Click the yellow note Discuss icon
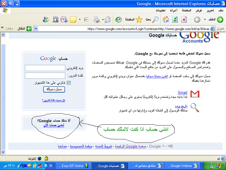The image size is (226, 170). pyautogui.click(x=73, y=20)
